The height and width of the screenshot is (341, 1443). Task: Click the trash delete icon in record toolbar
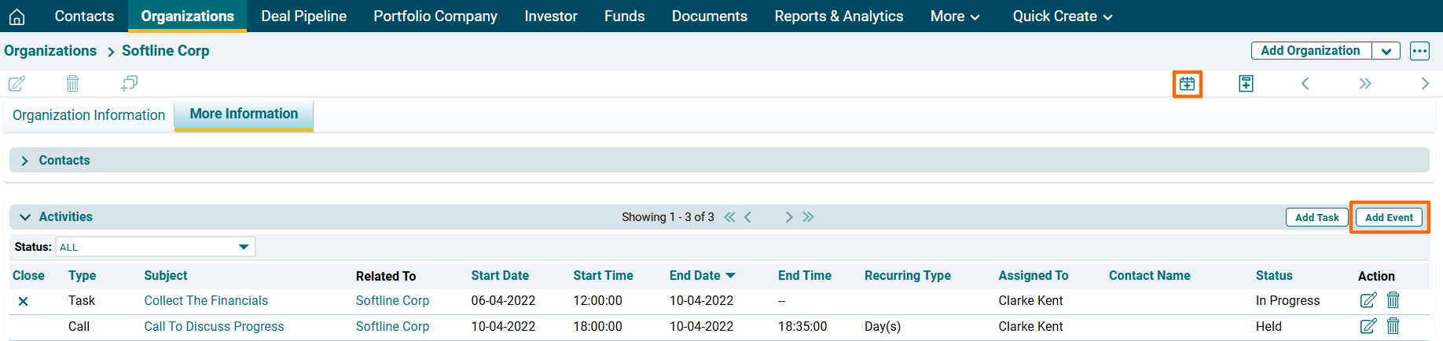click(72, 83)
